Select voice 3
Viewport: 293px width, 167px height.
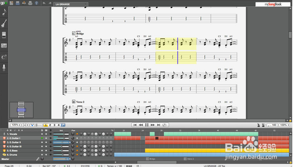(x=54, y=125)
